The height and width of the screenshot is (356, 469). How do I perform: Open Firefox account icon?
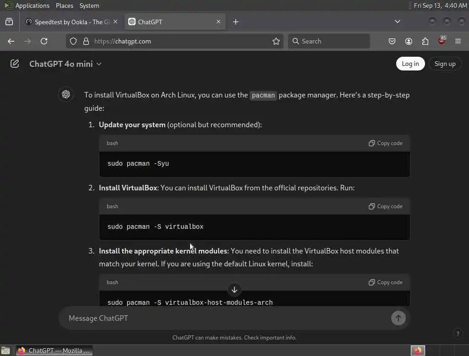[409, 41]
